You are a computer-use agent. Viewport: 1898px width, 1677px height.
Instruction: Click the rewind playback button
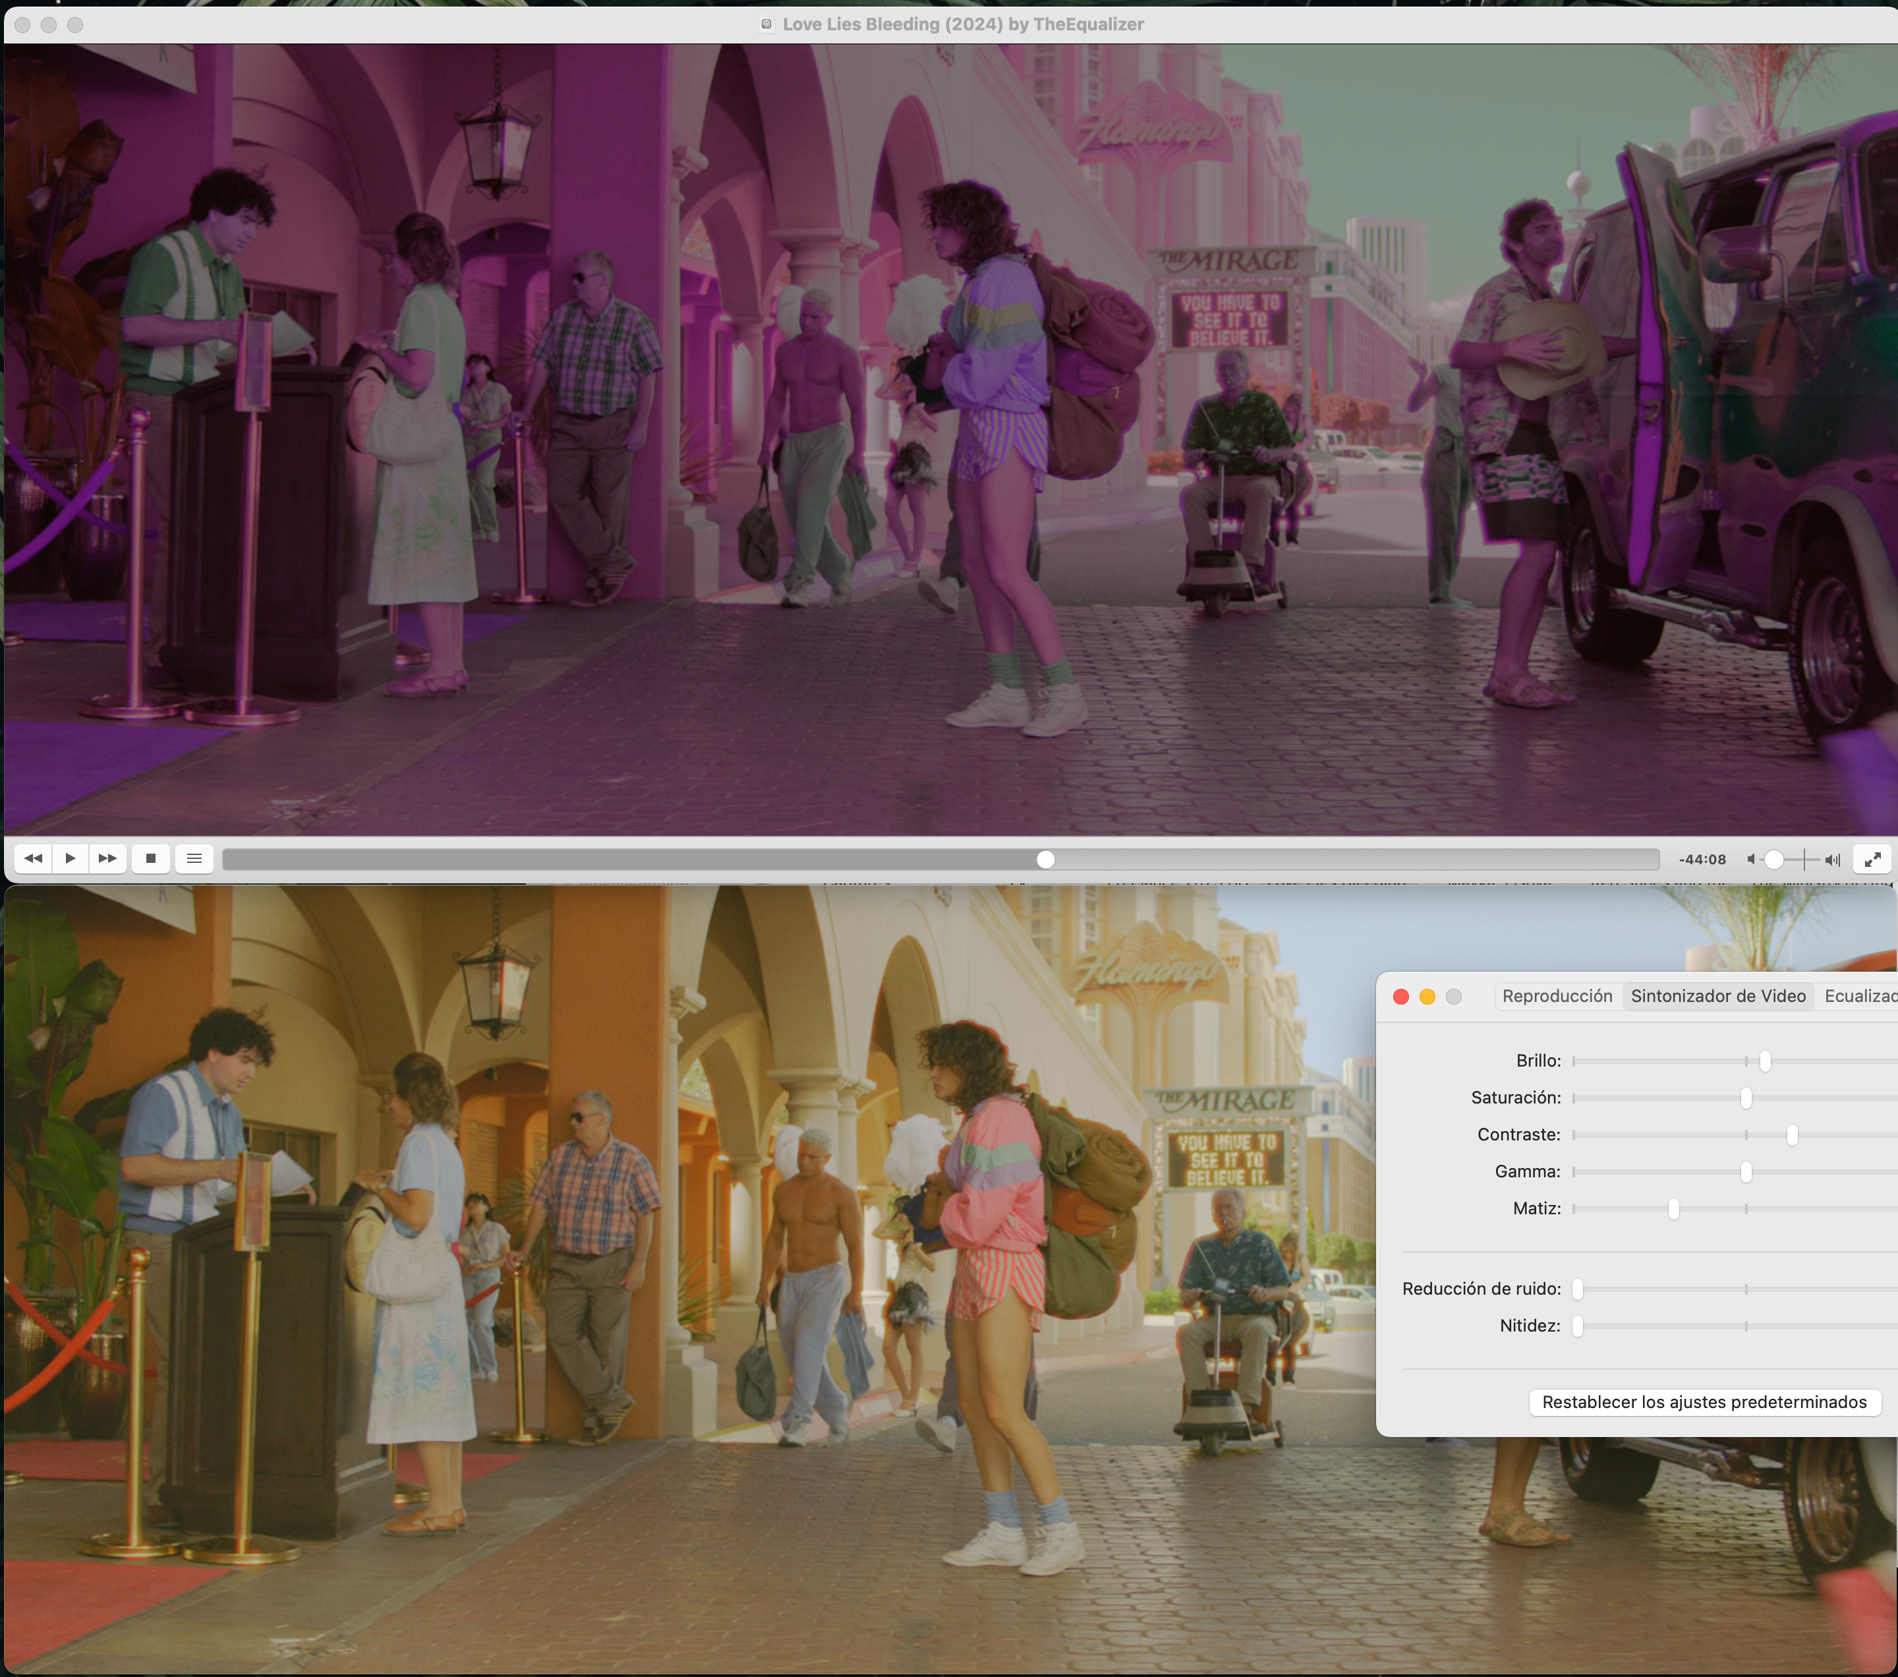(x=34, y=859)
